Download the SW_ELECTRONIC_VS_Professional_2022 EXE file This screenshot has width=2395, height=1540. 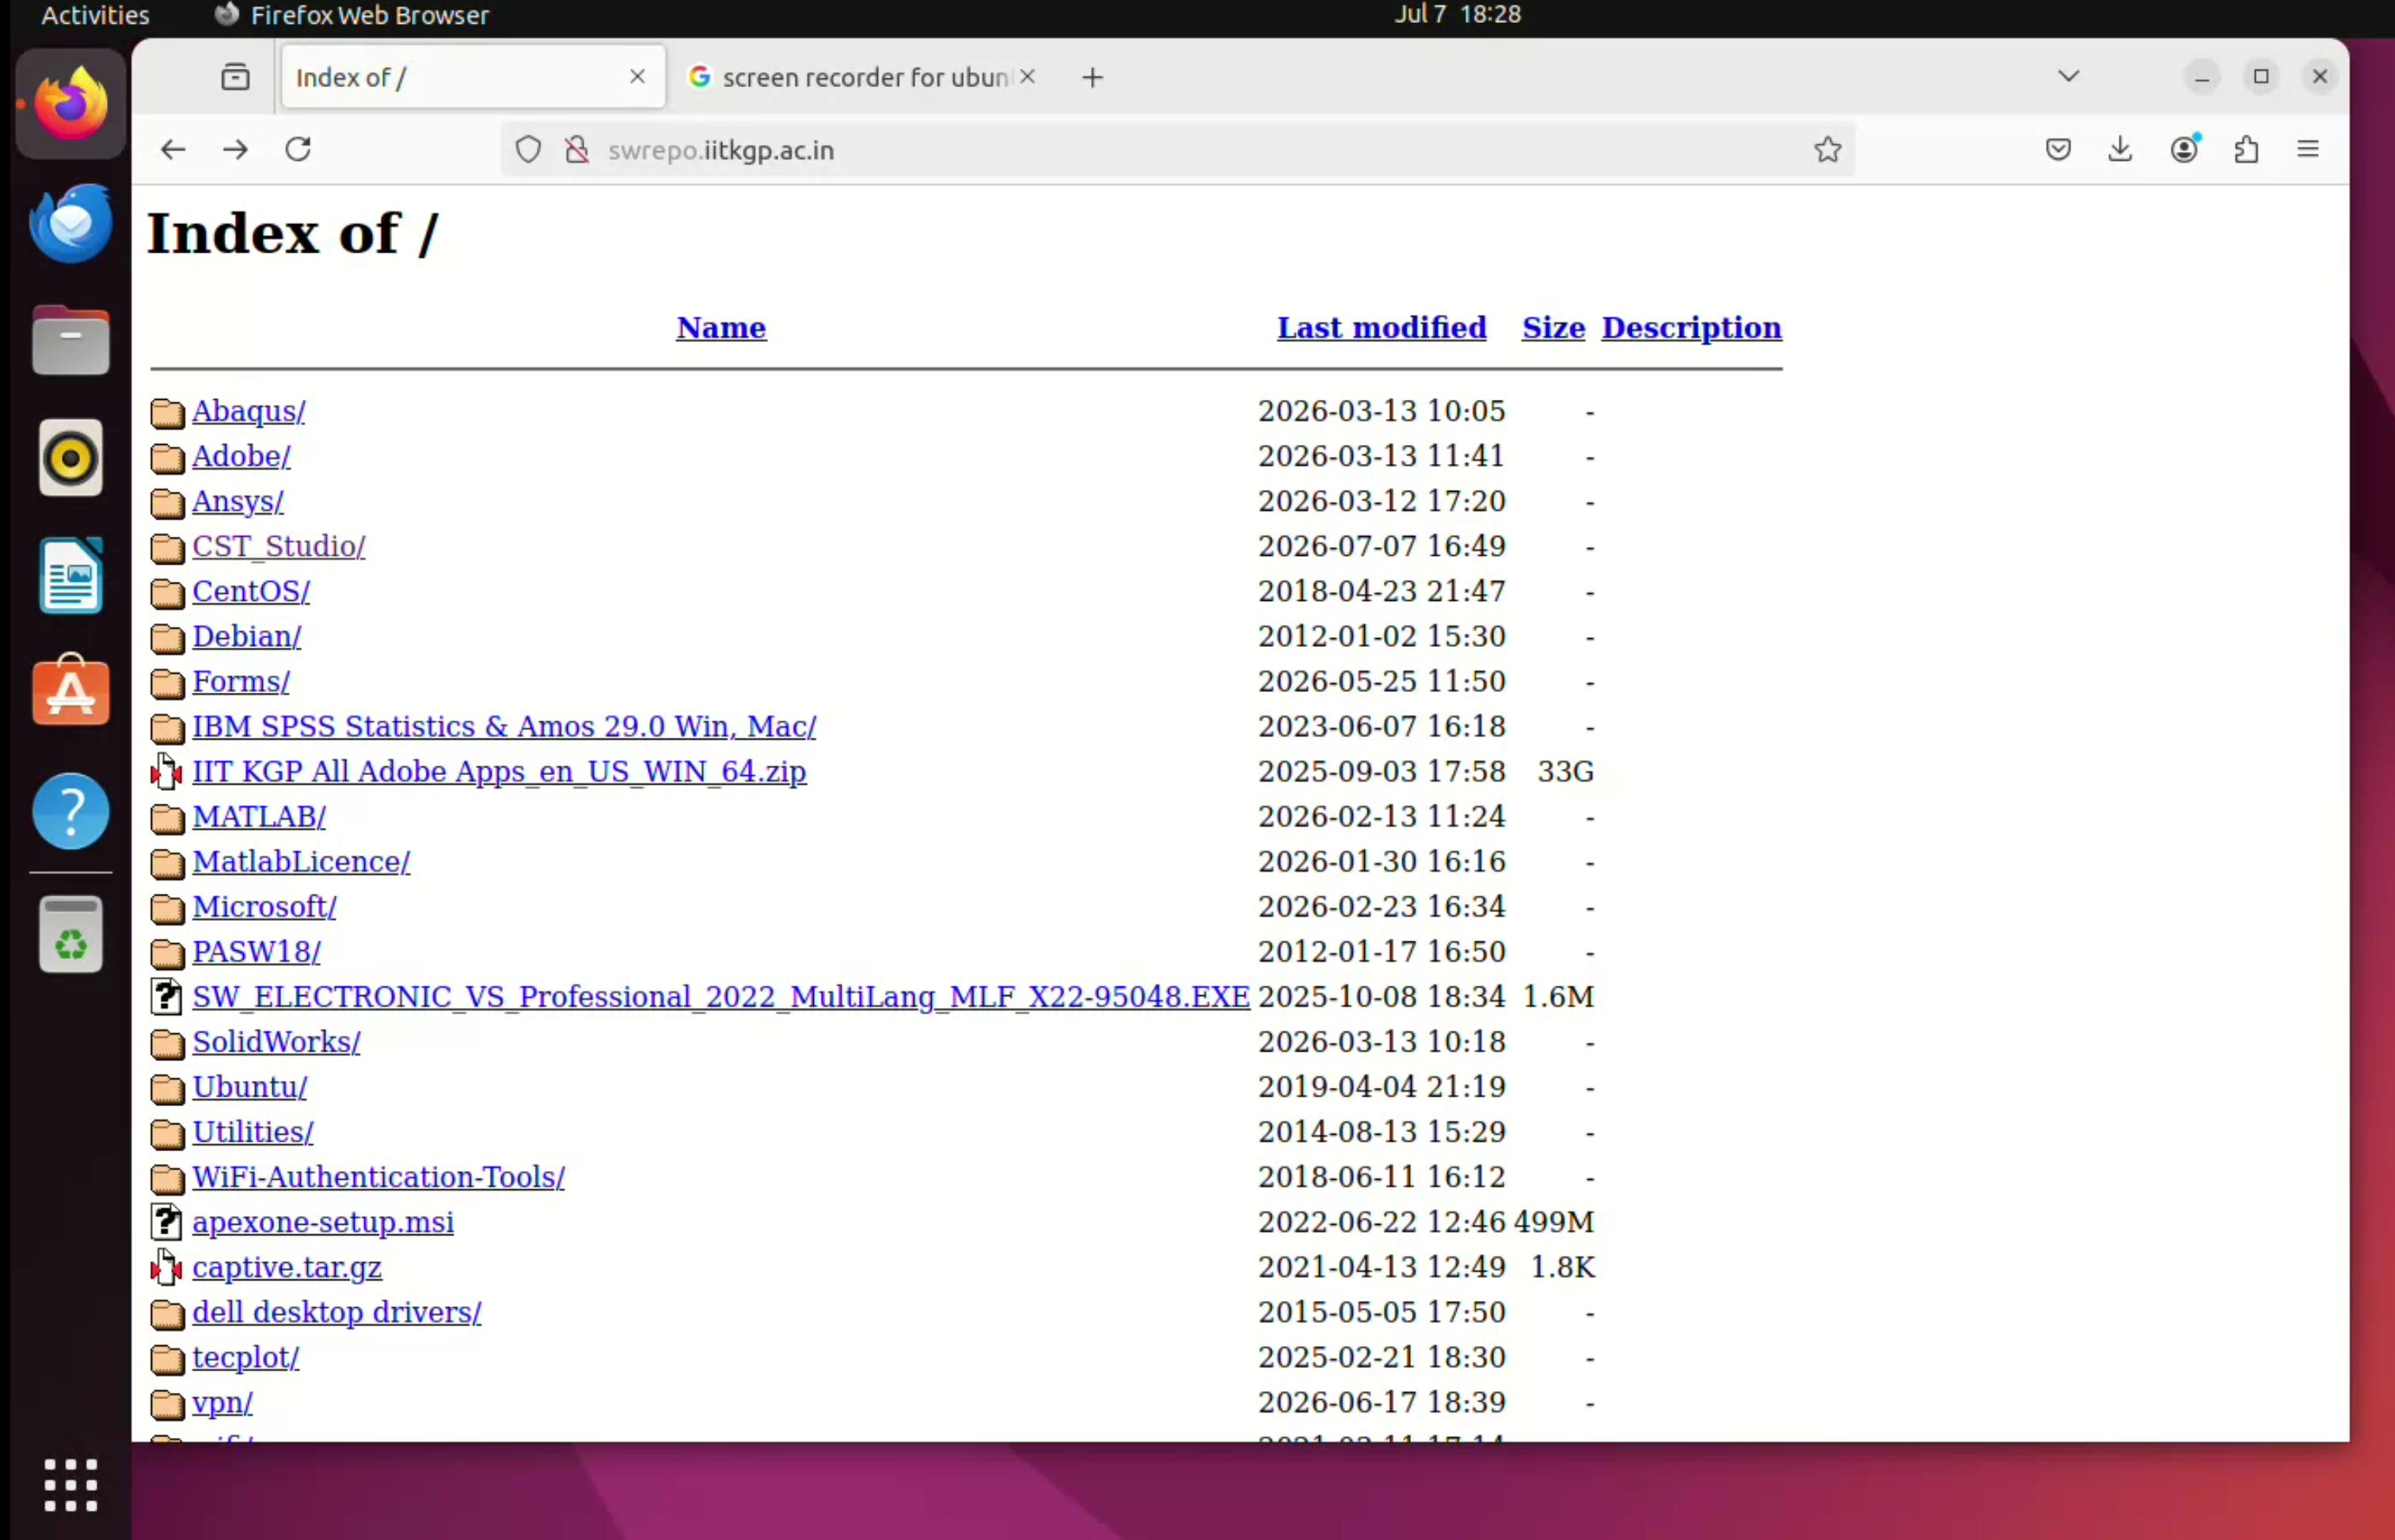721,996
